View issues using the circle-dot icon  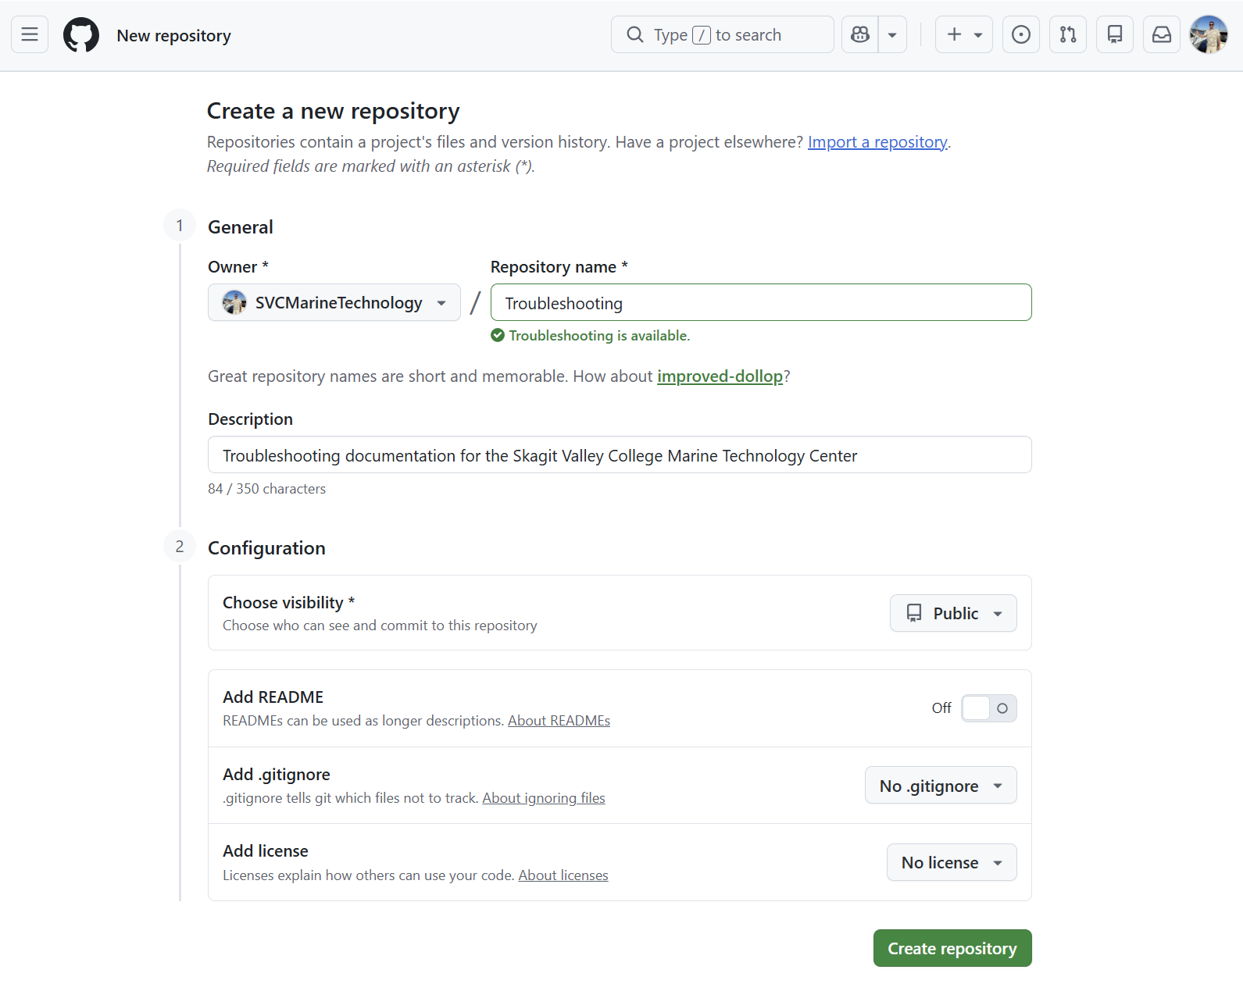[1021, 35]
